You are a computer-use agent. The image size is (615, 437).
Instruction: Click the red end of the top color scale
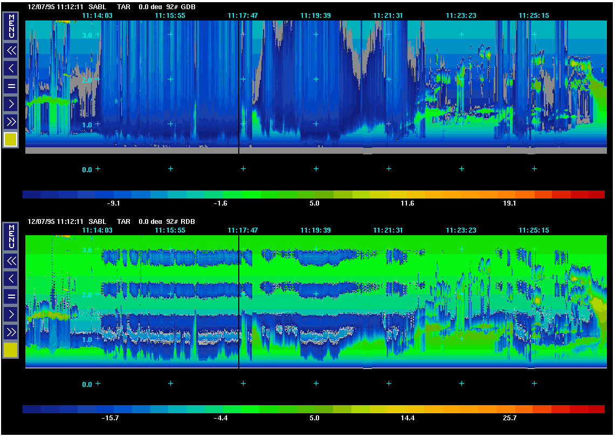596,194
